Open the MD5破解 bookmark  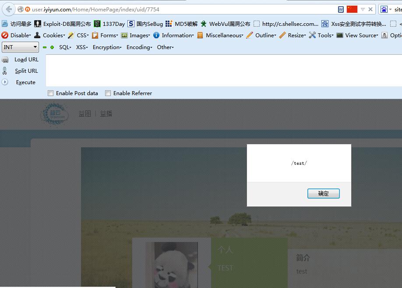(x=182, y=24)
